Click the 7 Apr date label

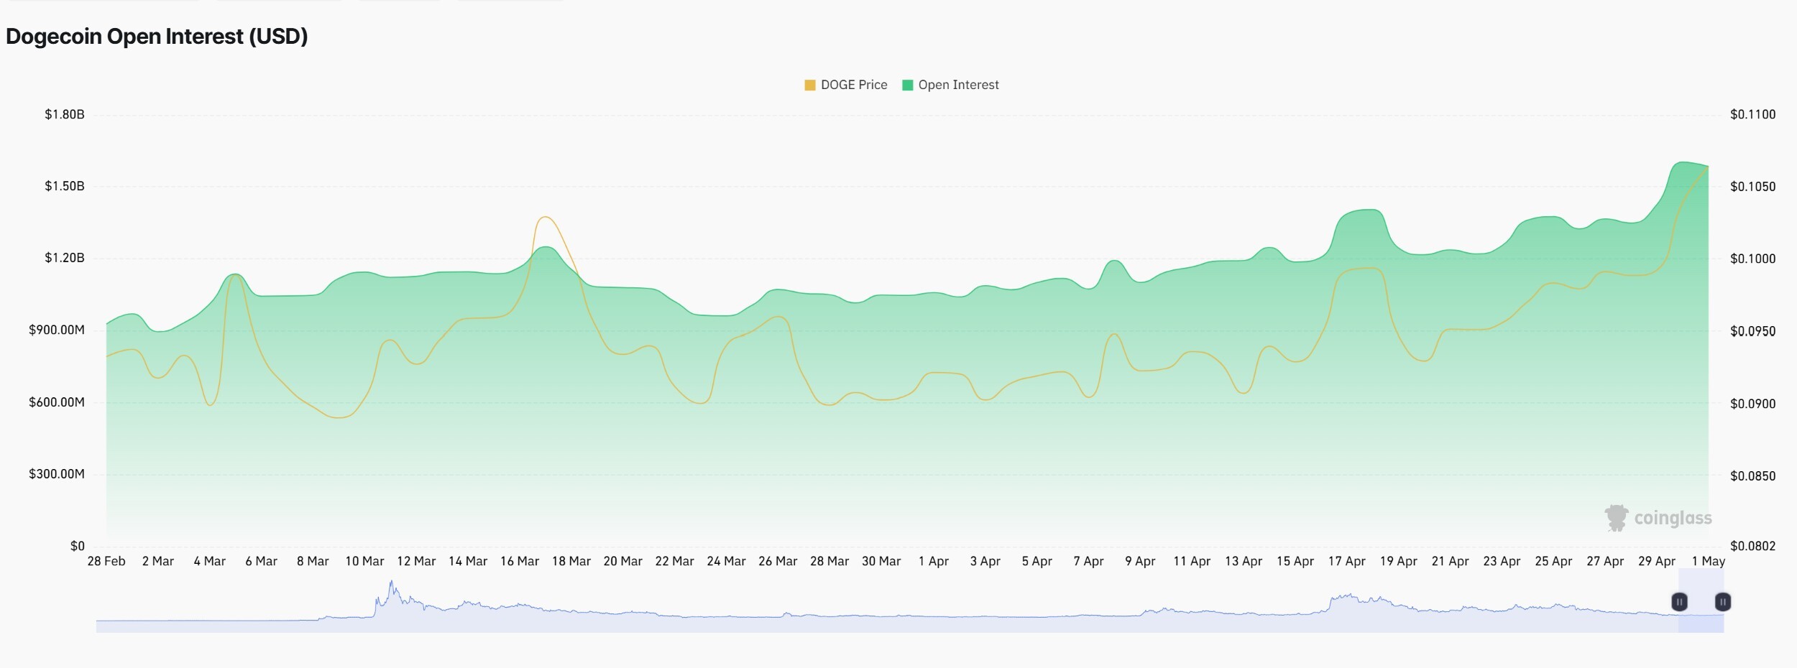(1089, 561)
